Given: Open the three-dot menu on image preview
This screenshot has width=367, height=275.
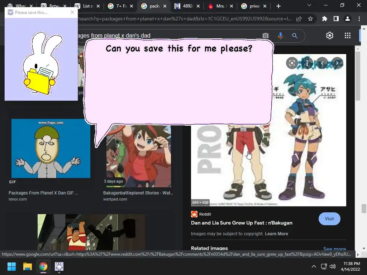Looking at the screenshot, I should point(307,63).
